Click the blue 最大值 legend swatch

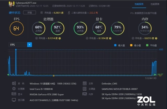[115, 45]
